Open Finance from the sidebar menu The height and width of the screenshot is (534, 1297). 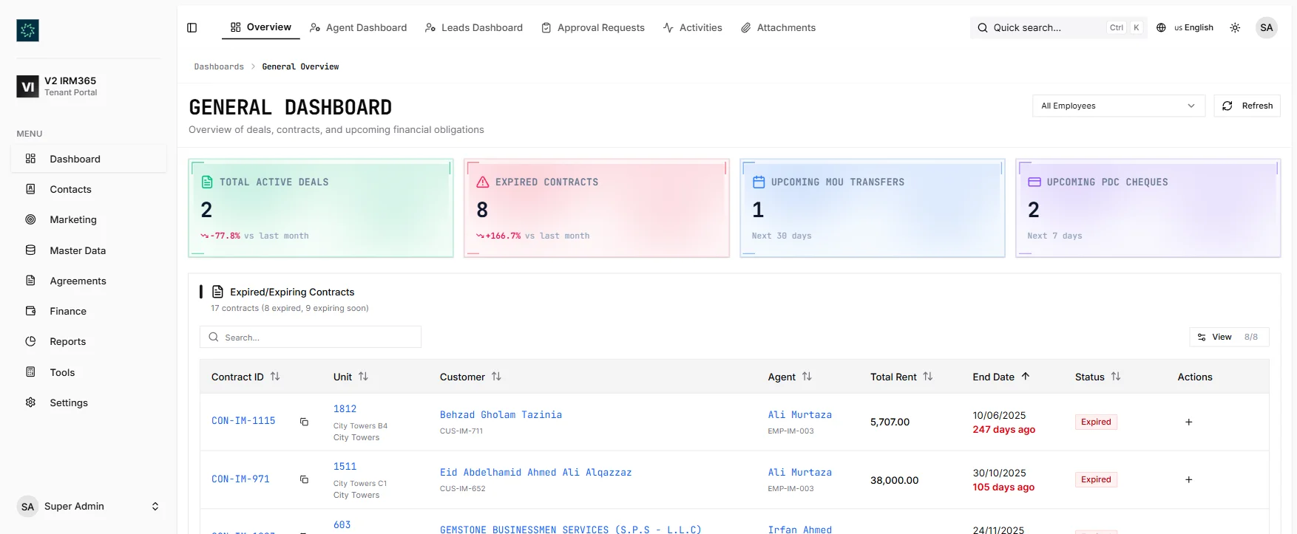coord(89,311)
